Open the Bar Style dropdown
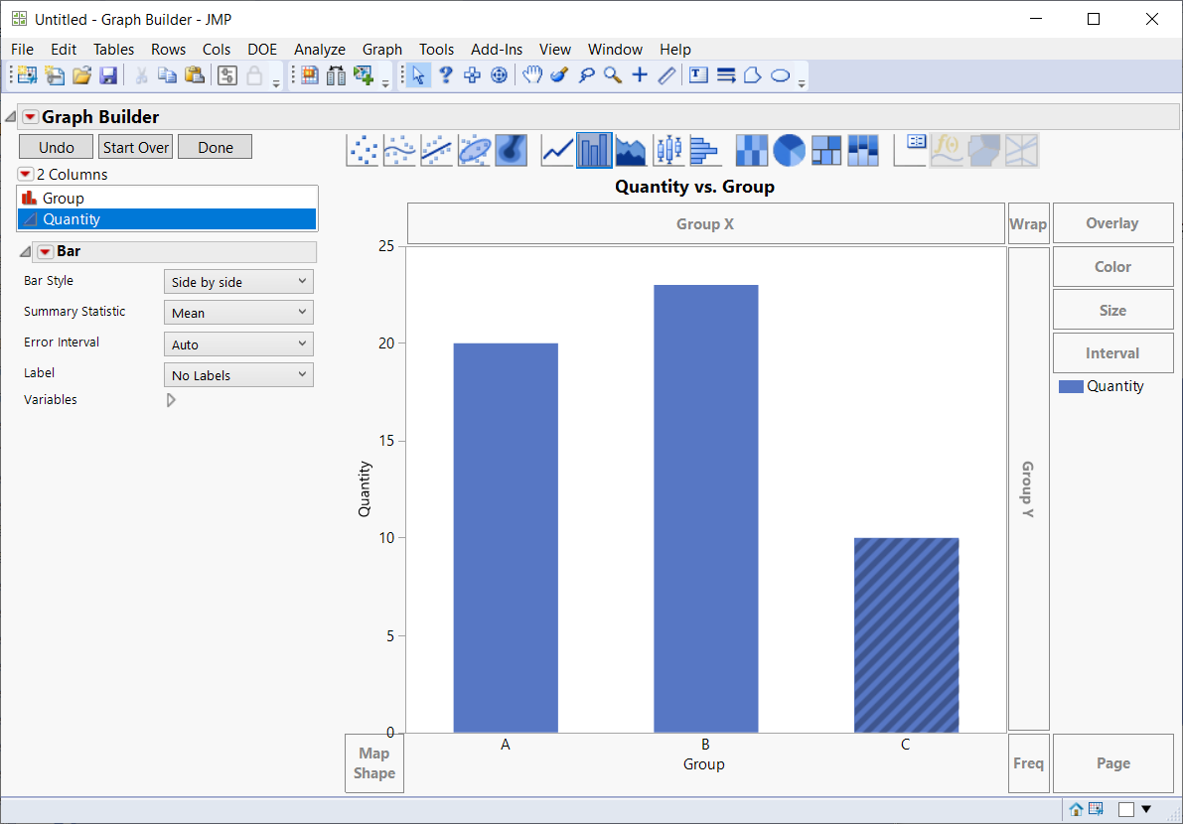1183x824 pixels. (x=238, y=281)
